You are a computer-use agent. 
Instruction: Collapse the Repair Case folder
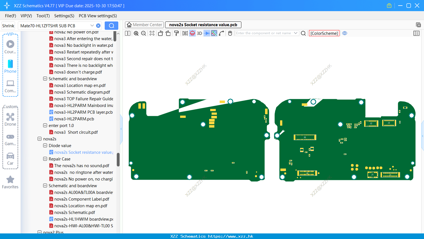click(x=45, y=159)
